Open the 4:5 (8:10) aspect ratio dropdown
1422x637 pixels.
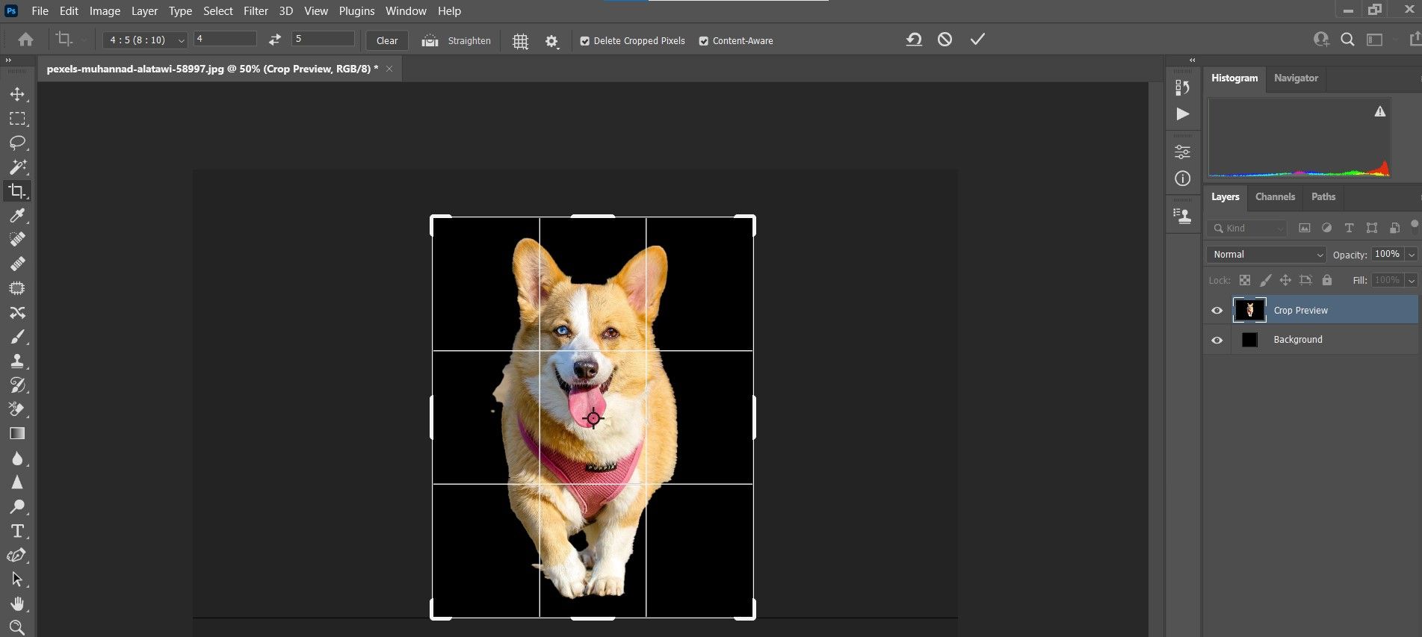[144, 40]
